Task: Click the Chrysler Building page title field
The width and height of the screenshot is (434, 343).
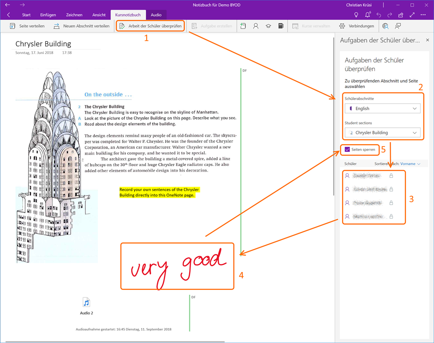Action: (x=43, y=44)
